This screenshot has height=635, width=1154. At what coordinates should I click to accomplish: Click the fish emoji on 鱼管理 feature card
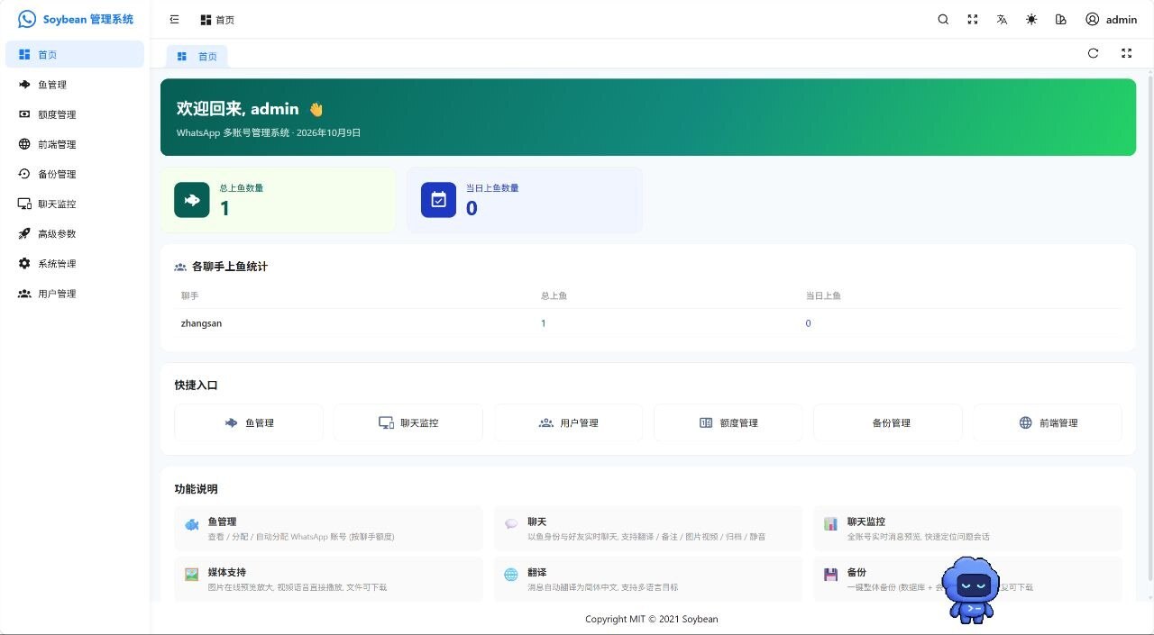click(191, 524)
